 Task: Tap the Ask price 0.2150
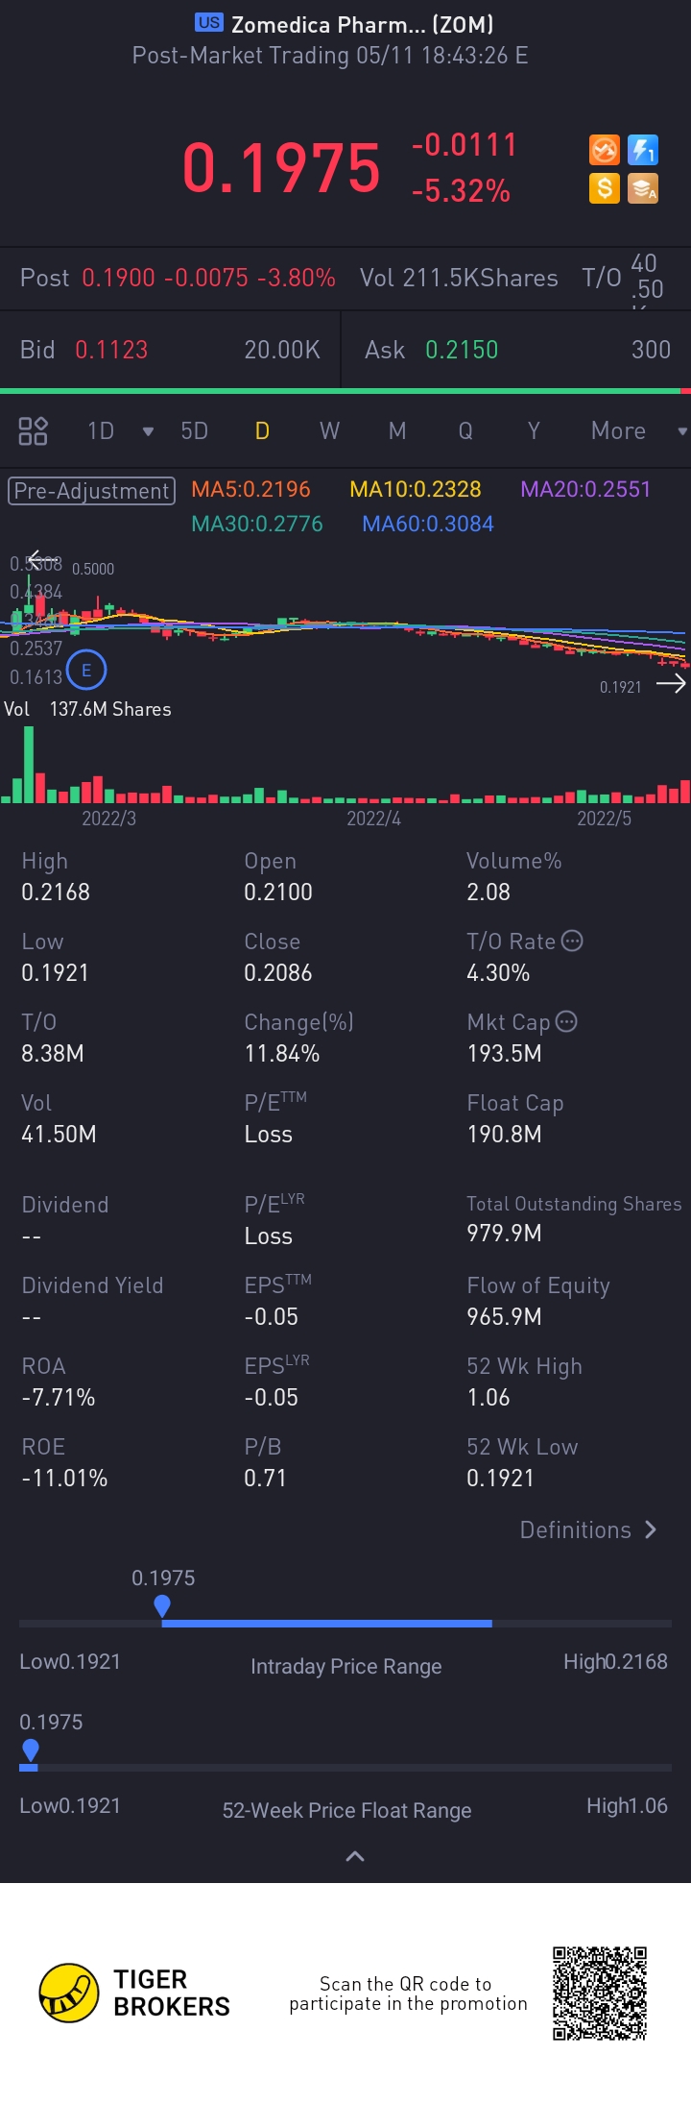pyautogui.click(x=462, y=350)
